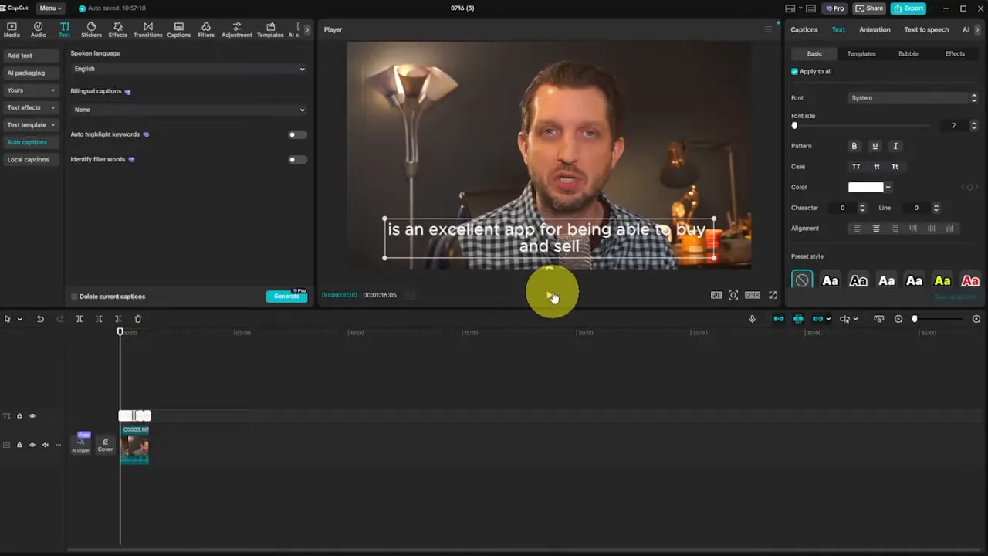
Task: Select the C0003 clip on the timeline
Action: 134,446
